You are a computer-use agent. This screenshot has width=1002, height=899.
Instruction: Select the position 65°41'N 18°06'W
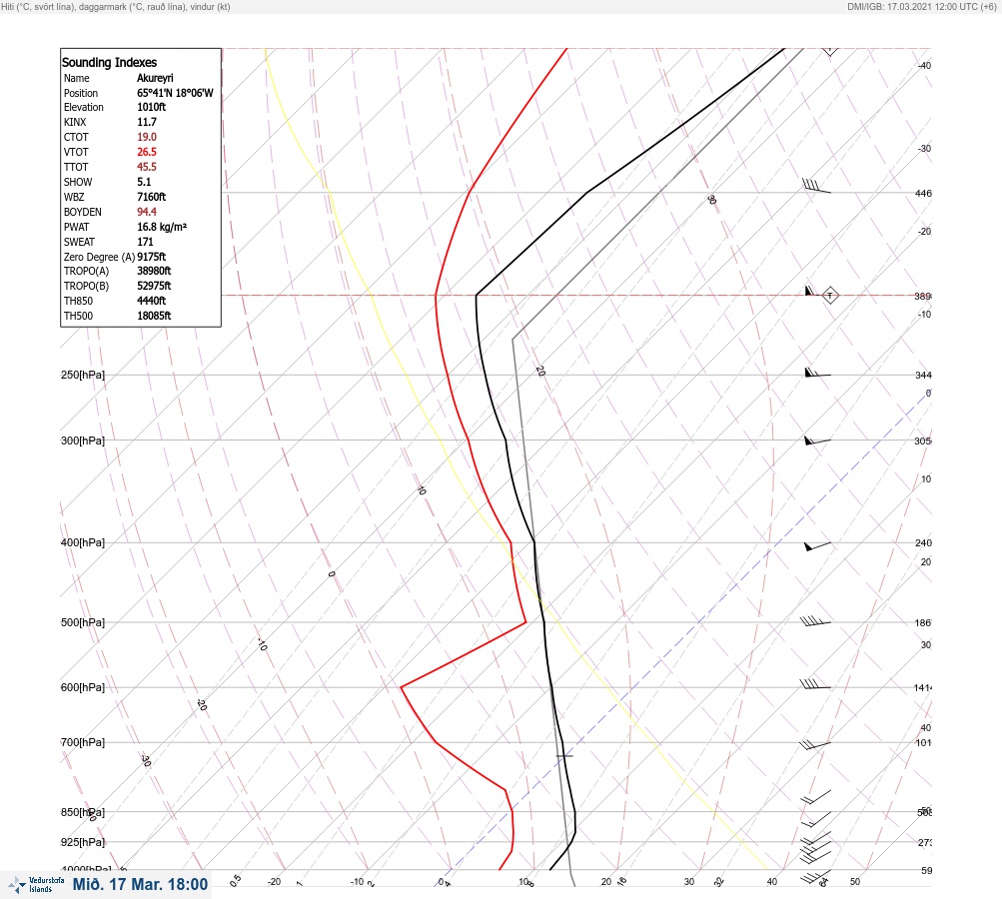coord(175,93)
